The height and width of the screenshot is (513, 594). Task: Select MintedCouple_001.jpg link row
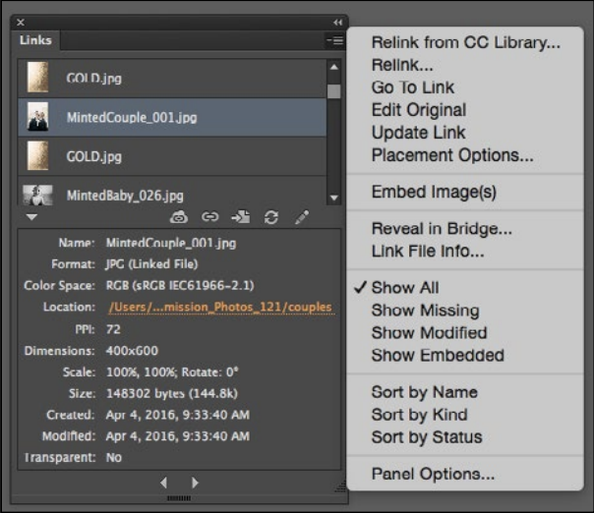172,117
